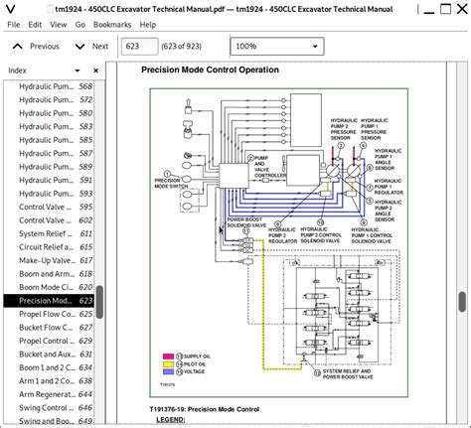Image resolution: width=471 pixels, height=428 pixels.
Task: Click POWER BOOST SOLENOID VALVE diagram label
Action: point(246,222)
